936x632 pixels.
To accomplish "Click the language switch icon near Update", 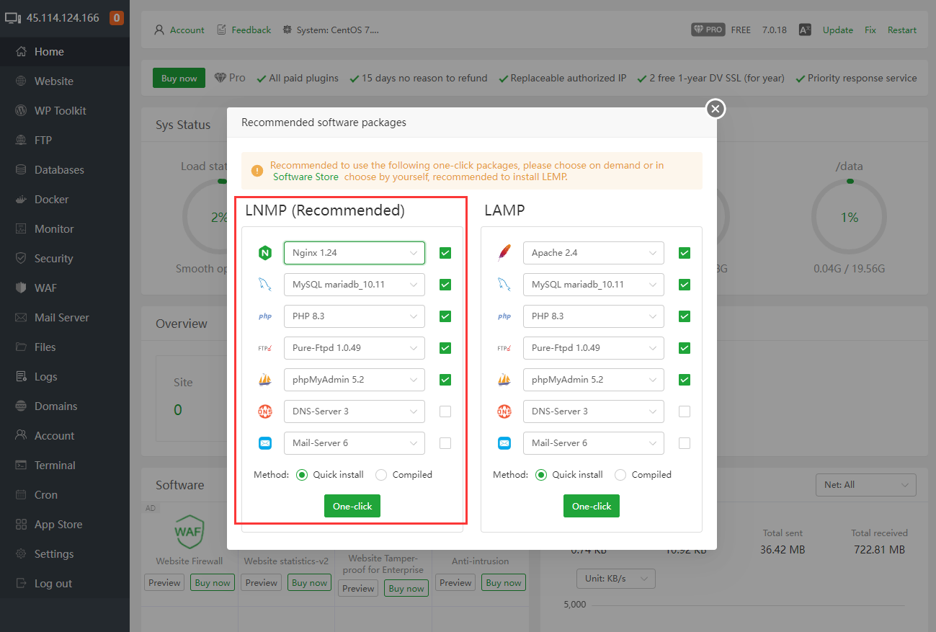I will (x=806, y=30).
